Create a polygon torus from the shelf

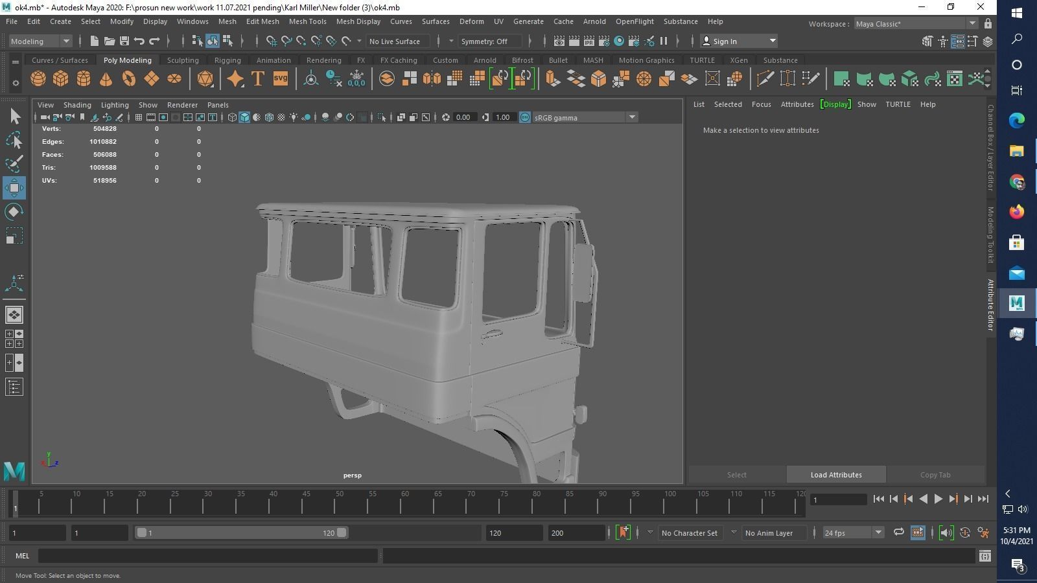tap(129, 79)
